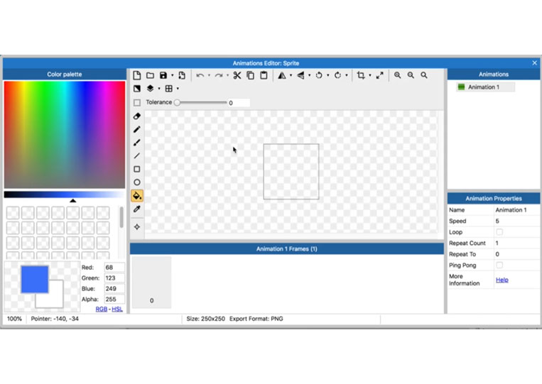Viewport: 542px width, 384px height.
Task: Expand the flip vertical dropdown arrow
Action: point(310,75)
